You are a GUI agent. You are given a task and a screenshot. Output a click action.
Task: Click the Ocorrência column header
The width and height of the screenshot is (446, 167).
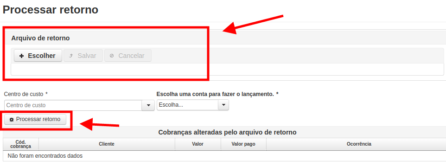click(356, 144)
